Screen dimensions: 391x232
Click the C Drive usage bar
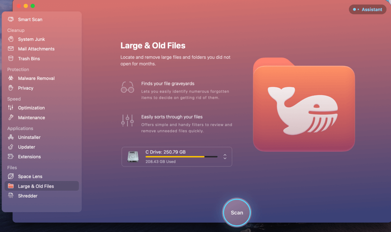181,157
